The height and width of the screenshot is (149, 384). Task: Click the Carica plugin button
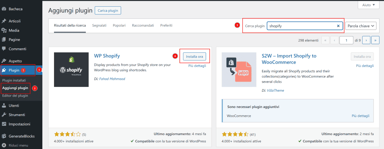108,10
